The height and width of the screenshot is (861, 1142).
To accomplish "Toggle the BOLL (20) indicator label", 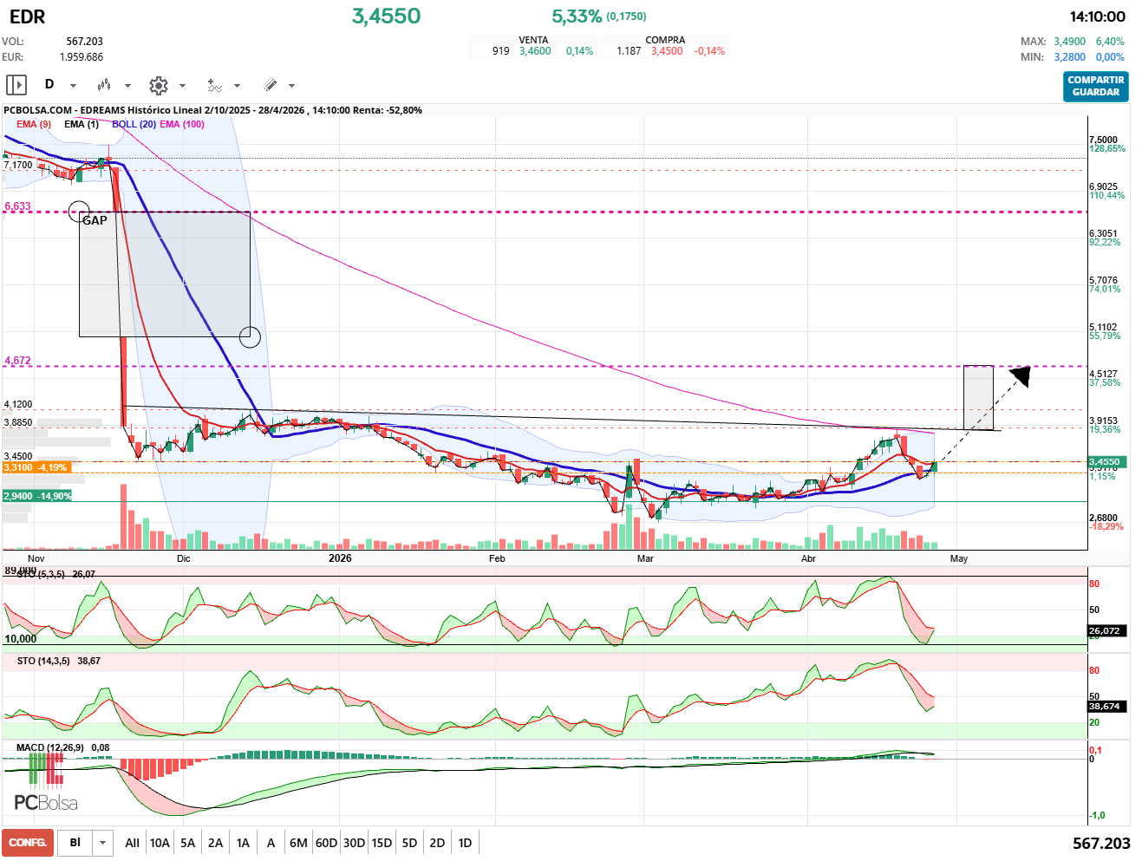I will pyautogui.click(x=134, y=124).
